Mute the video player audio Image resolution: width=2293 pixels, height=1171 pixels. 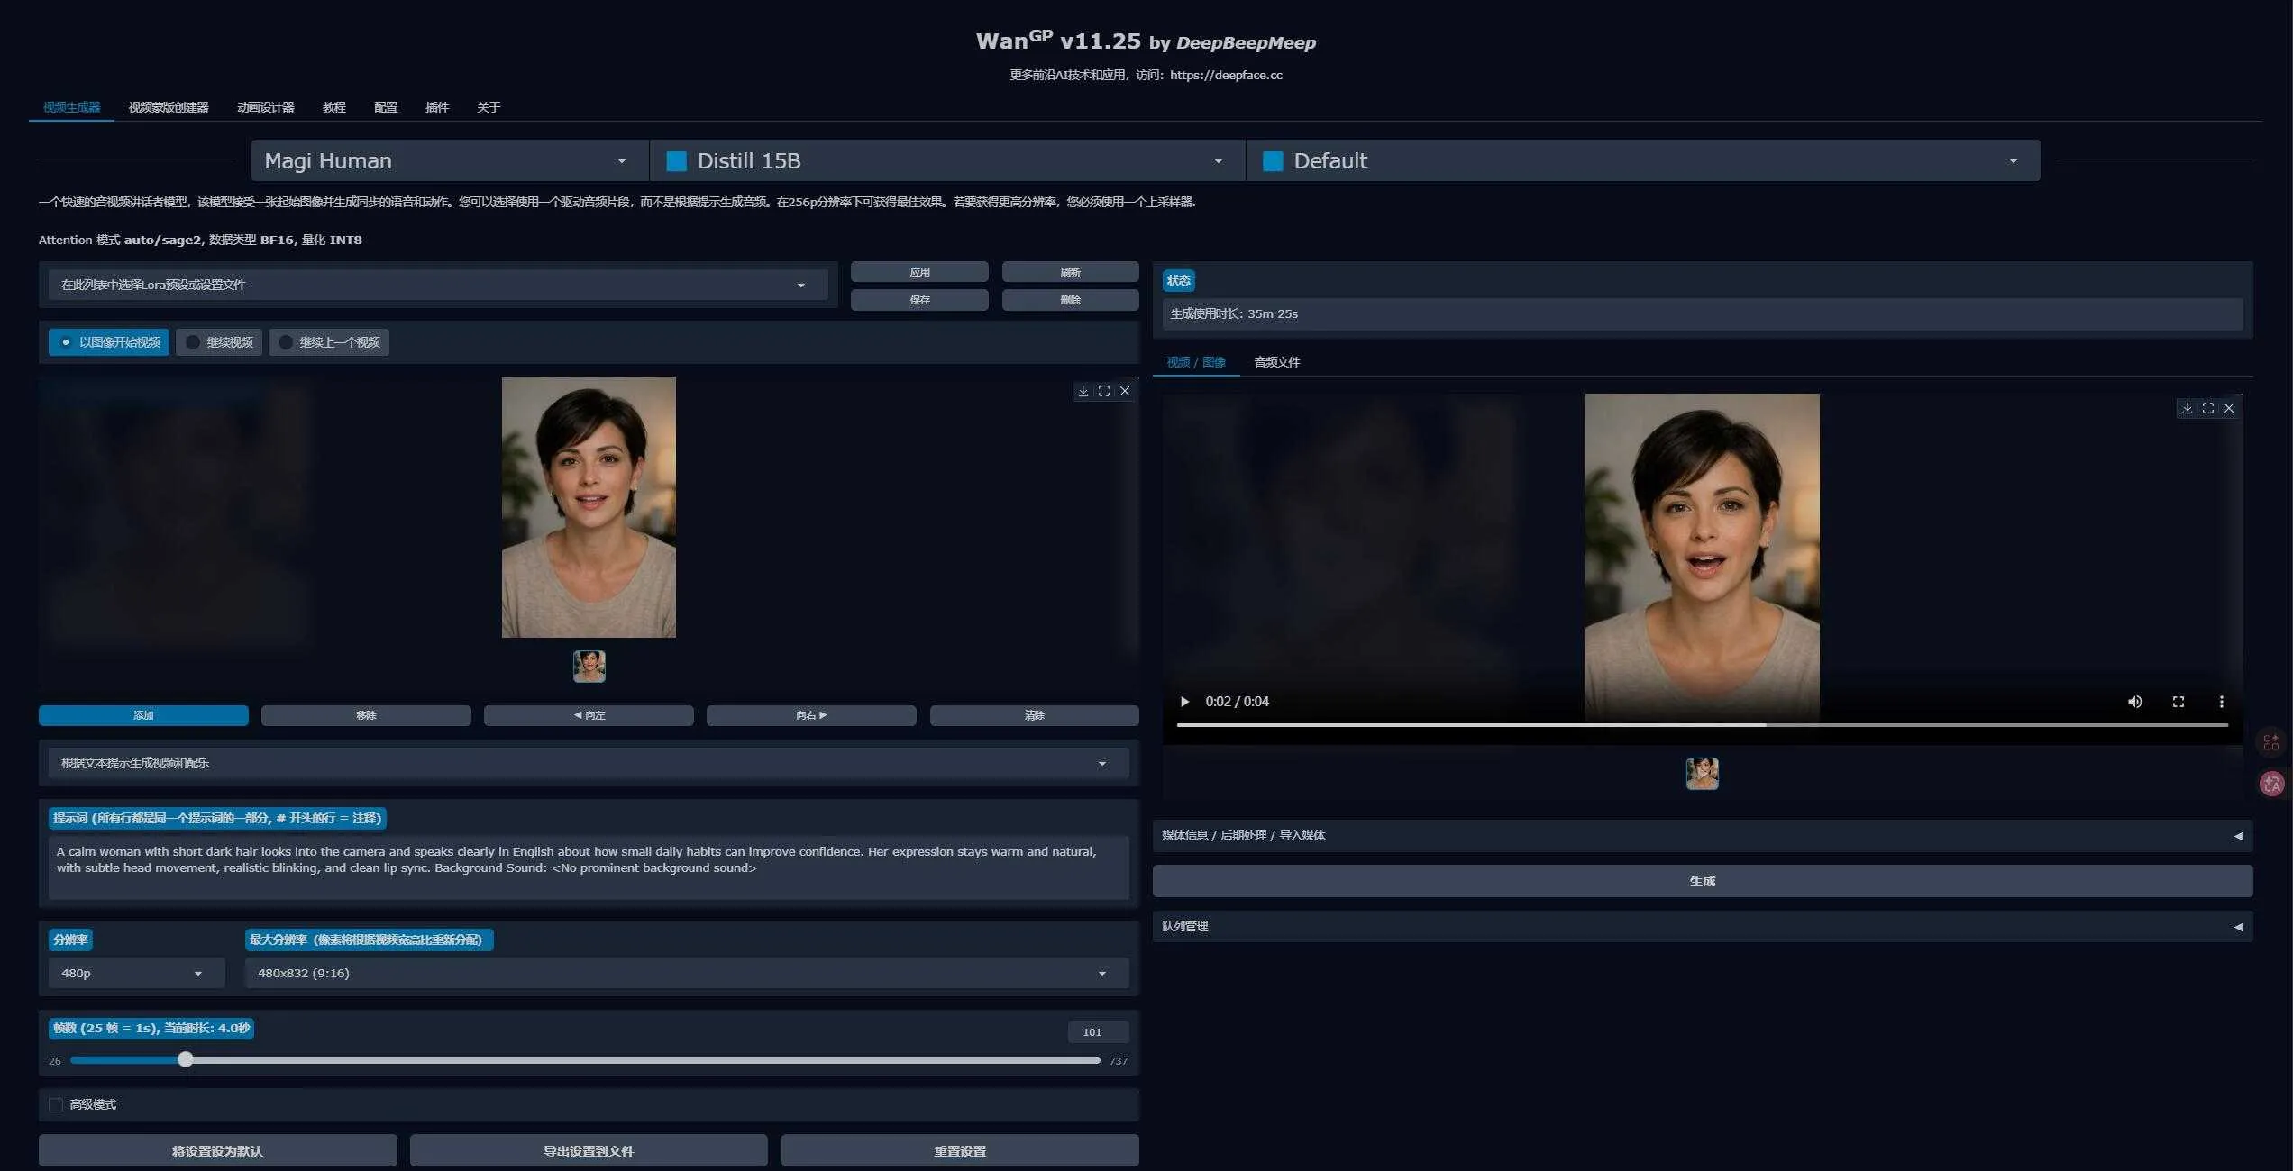point(2134,702)
